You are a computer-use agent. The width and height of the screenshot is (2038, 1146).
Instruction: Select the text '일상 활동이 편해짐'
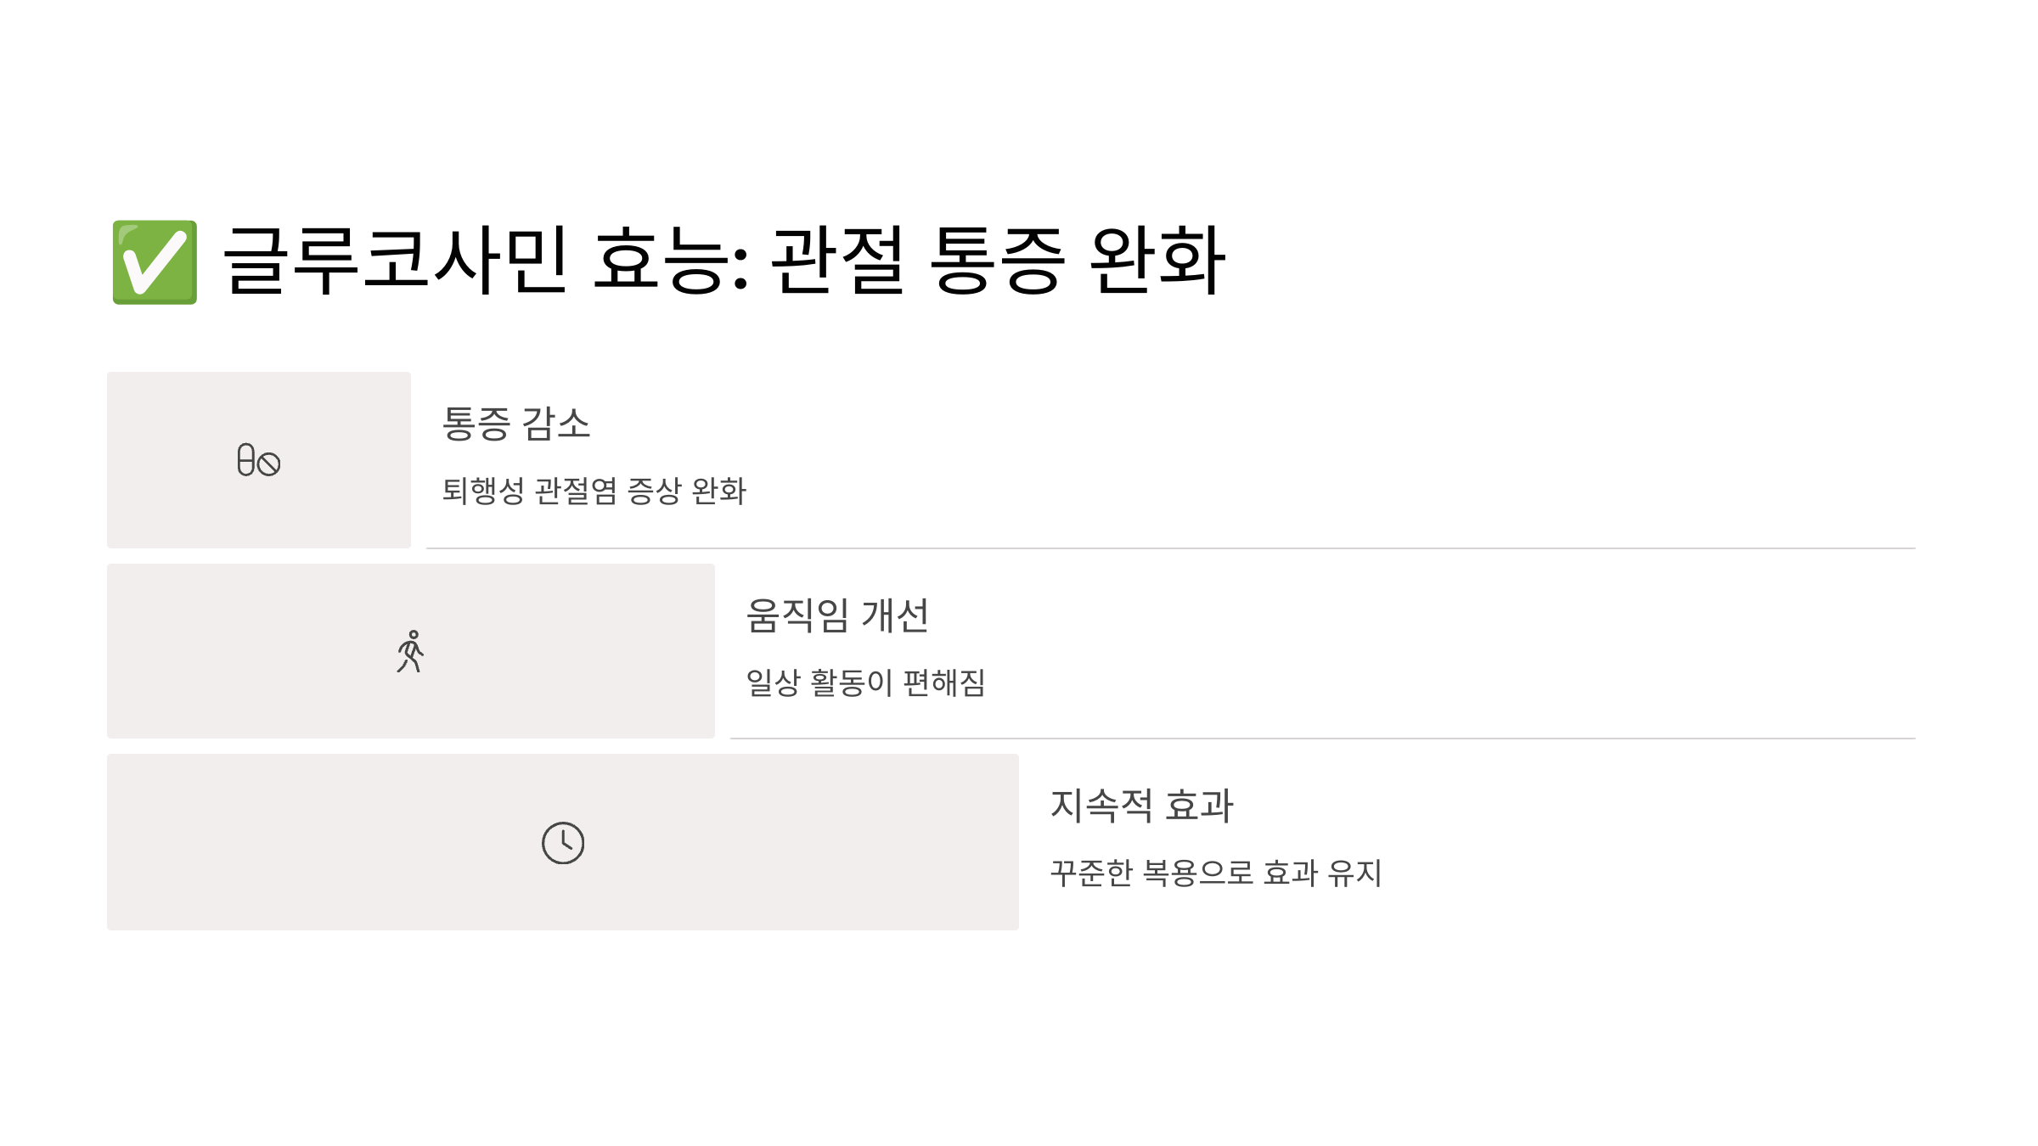[866, 683]
